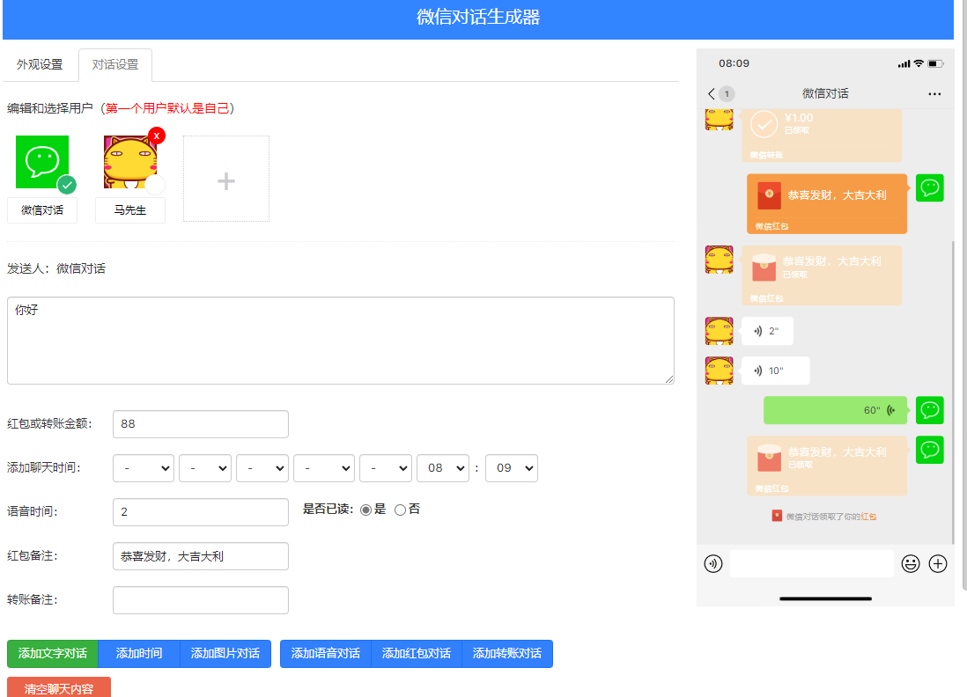Click the sent claimed red packet bubble
Screen dimensions: 967x697
point(826,466)
